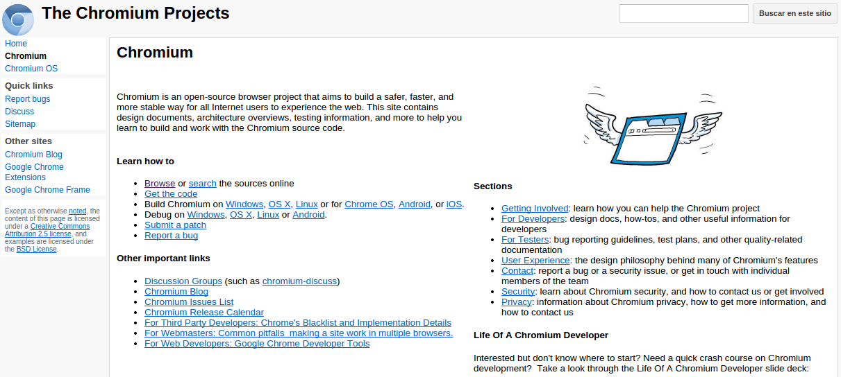Click the 'Learn how to' heading

coord(145,161)
